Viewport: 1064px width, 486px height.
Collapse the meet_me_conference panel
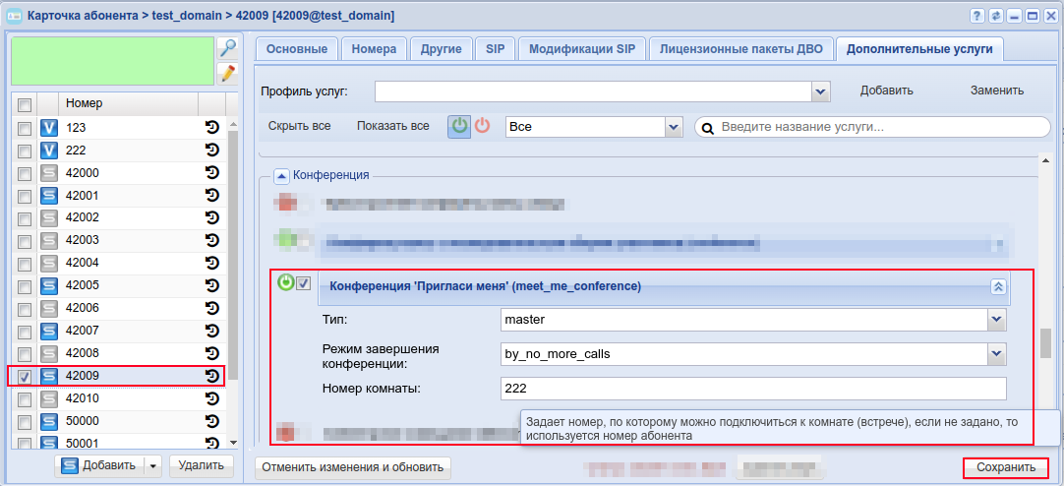[x=997, y=286]
